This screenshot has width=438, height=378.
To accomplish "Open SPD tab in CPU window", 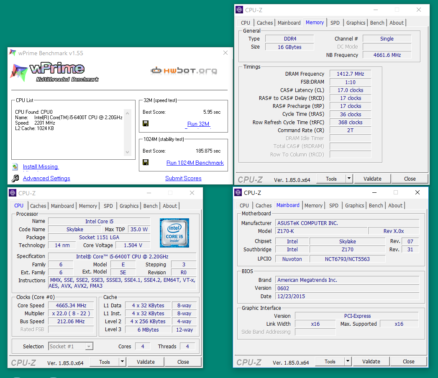I will pyautogui.click(x=108, y=206).
